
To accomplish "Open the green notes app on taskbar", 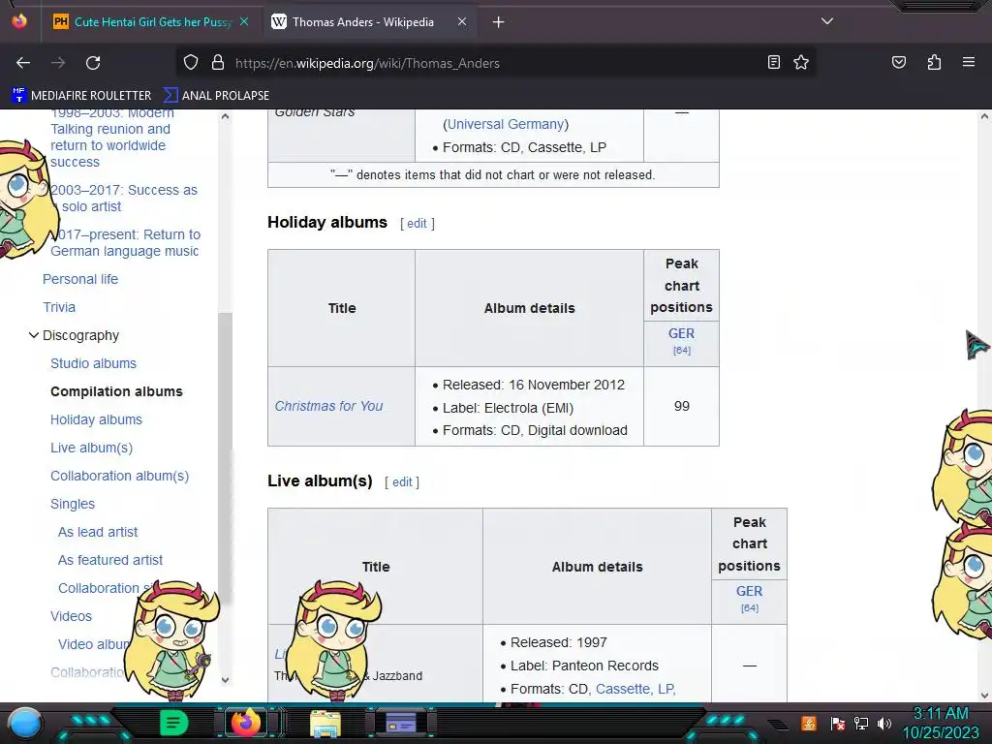I will (x=174, y=723).
